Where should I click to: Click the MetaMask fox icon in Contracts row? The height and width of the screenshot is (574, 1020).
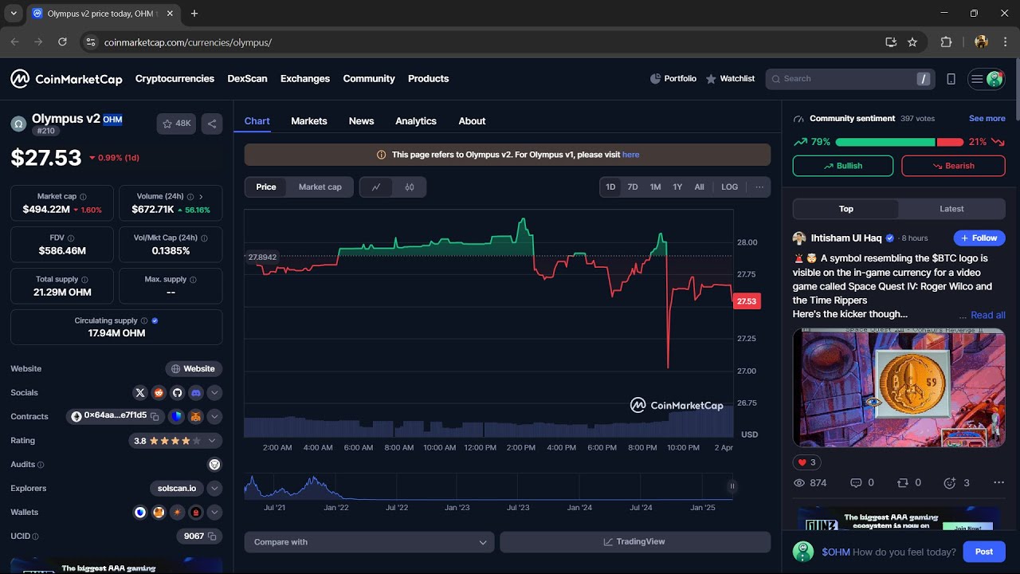[x=195, y=416]
